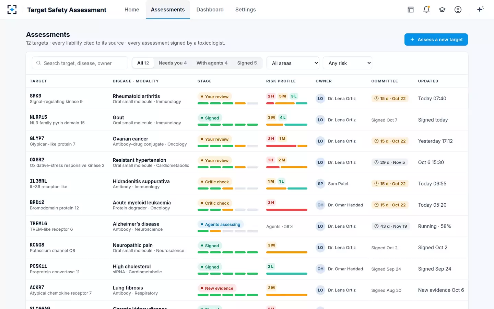This screenshot has height=309, width=494.
Task: Click the 29 d · Nov 5 committee badge
Action: click(390, 162)
